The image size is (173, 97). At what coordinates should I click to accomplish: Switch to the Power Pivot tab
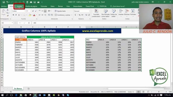(x=90, y=6)
